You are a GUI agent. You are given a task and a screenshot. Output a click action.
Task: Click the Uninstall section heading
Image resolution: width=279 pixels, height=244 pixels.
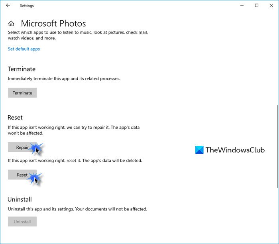pos(20,199)
